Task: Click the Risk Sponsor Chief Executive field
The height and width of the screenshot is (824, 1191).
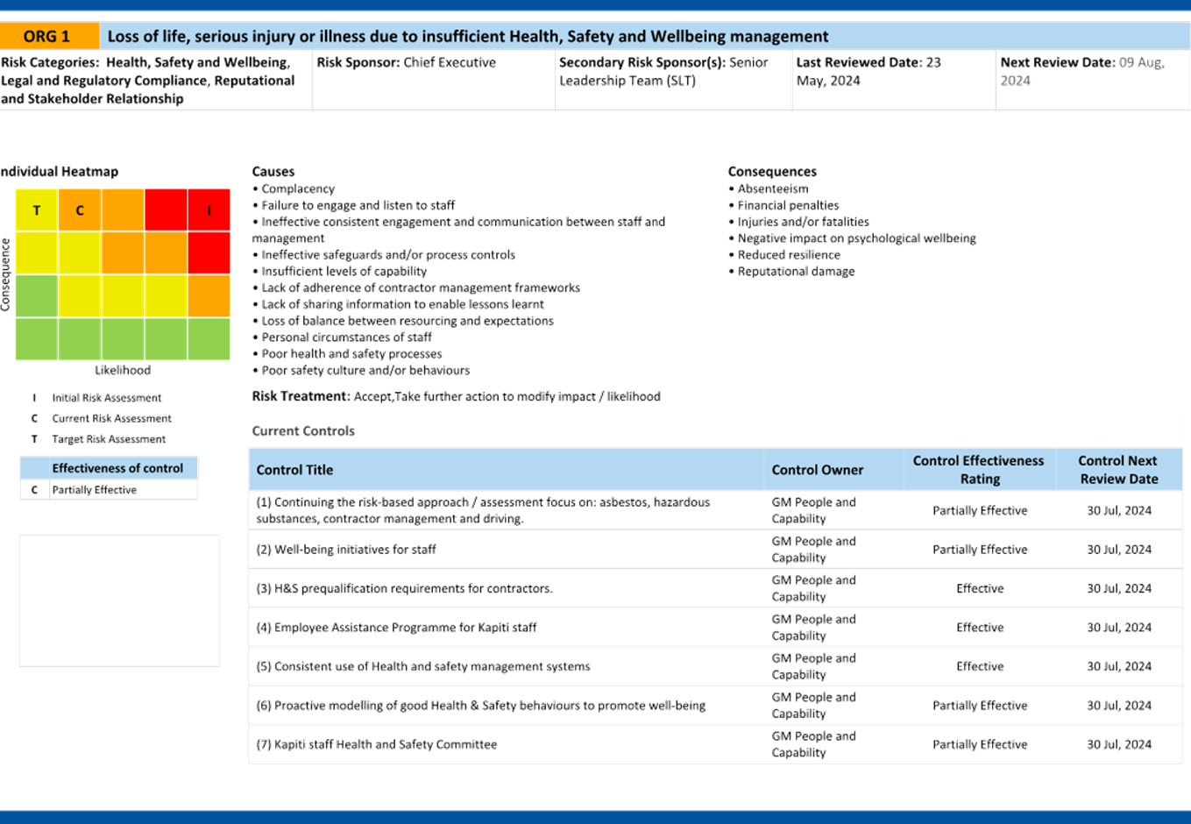Action: coord(407,63)
